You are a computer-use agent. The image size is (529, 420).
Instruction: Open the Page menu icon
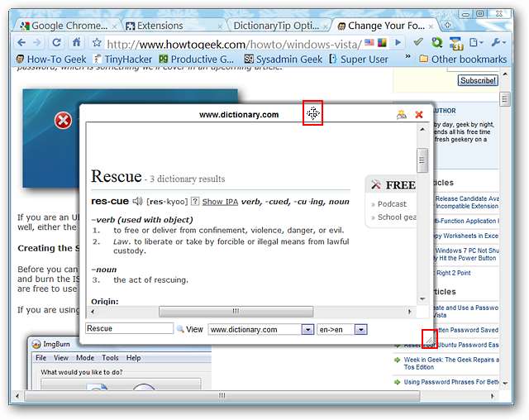point(476,42)
